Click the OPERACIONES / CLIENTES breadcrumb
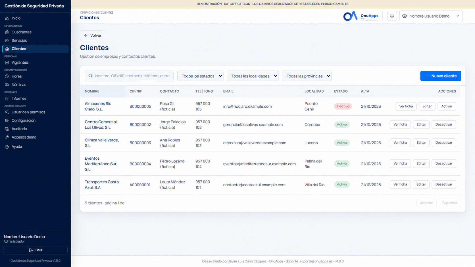 point(97,12)
